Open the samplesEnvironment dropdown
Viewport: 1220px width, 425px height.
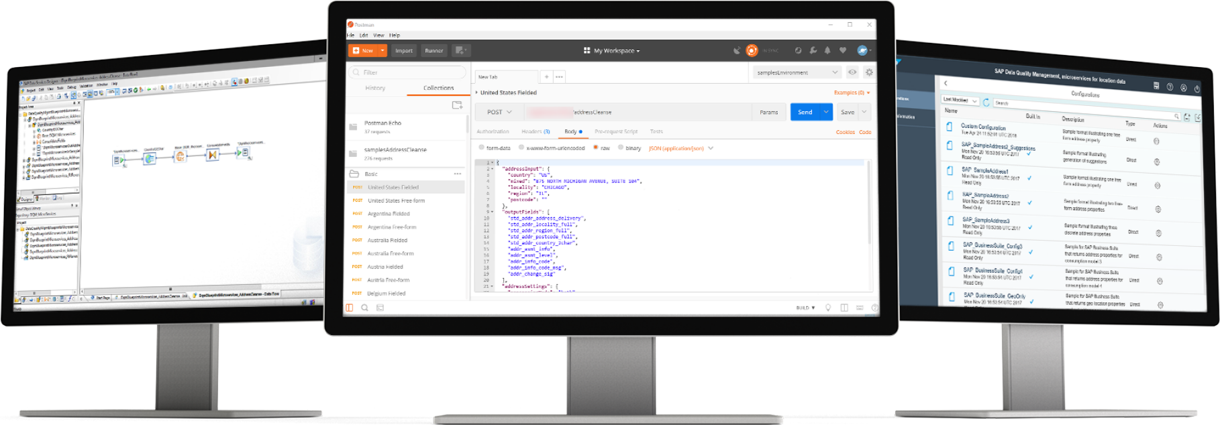click(x=796, y=72)
